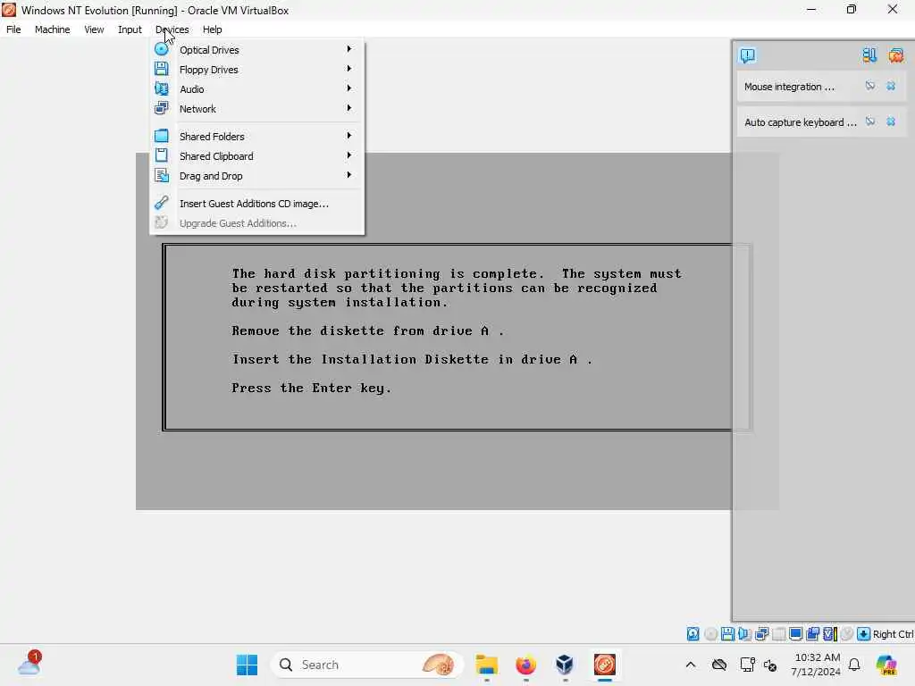915x686 pixels.
Task: Expand the Mouse integration notification text
Action: point(789,87)
